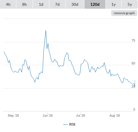Select the 4h time range tab
Screen dimensions: 138x132
point(8,4)
